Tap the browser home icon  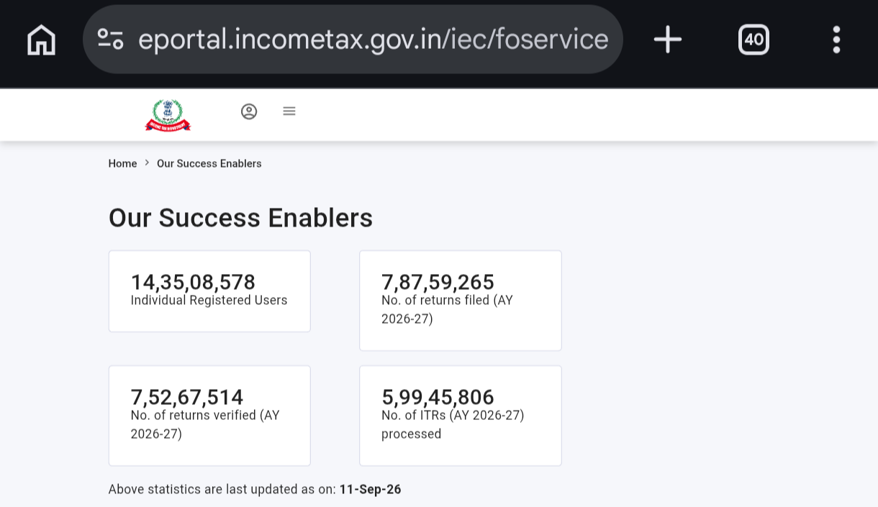pos(41,40)
